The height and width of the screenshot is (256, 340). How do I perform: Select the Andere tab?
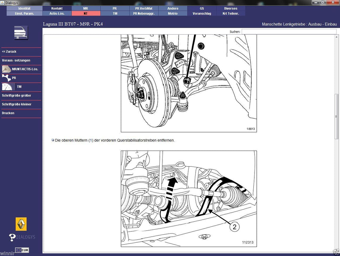pos(173,8)
